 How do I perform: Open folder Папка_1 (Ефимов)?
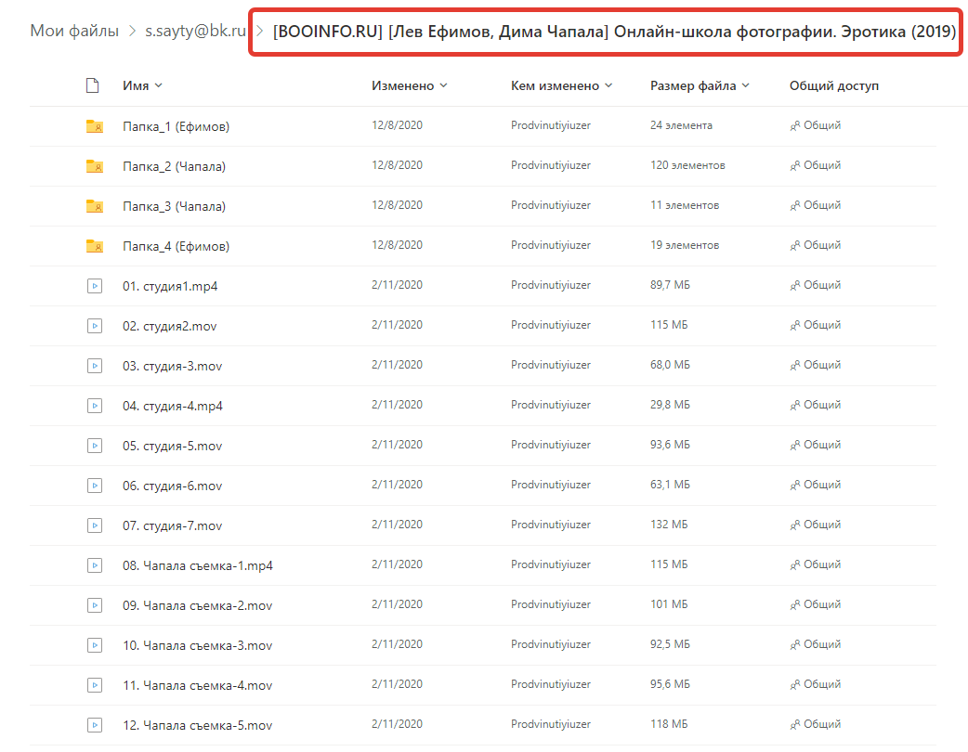coord(176,126)
